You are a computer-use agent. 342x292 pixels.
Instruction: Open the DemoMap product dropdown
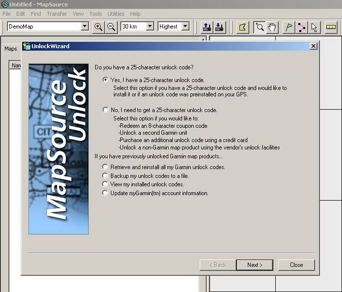[x=84, y=27]
